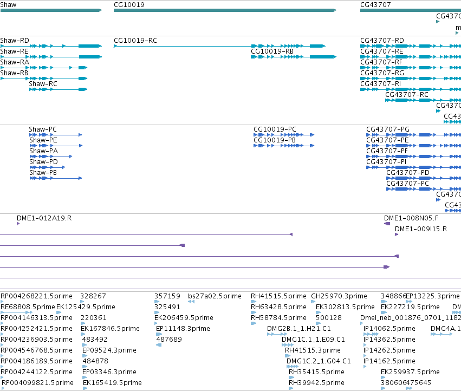Click the CG43707-PC protein label
This screenshot has width=461, height=391.
coord(407,184)
